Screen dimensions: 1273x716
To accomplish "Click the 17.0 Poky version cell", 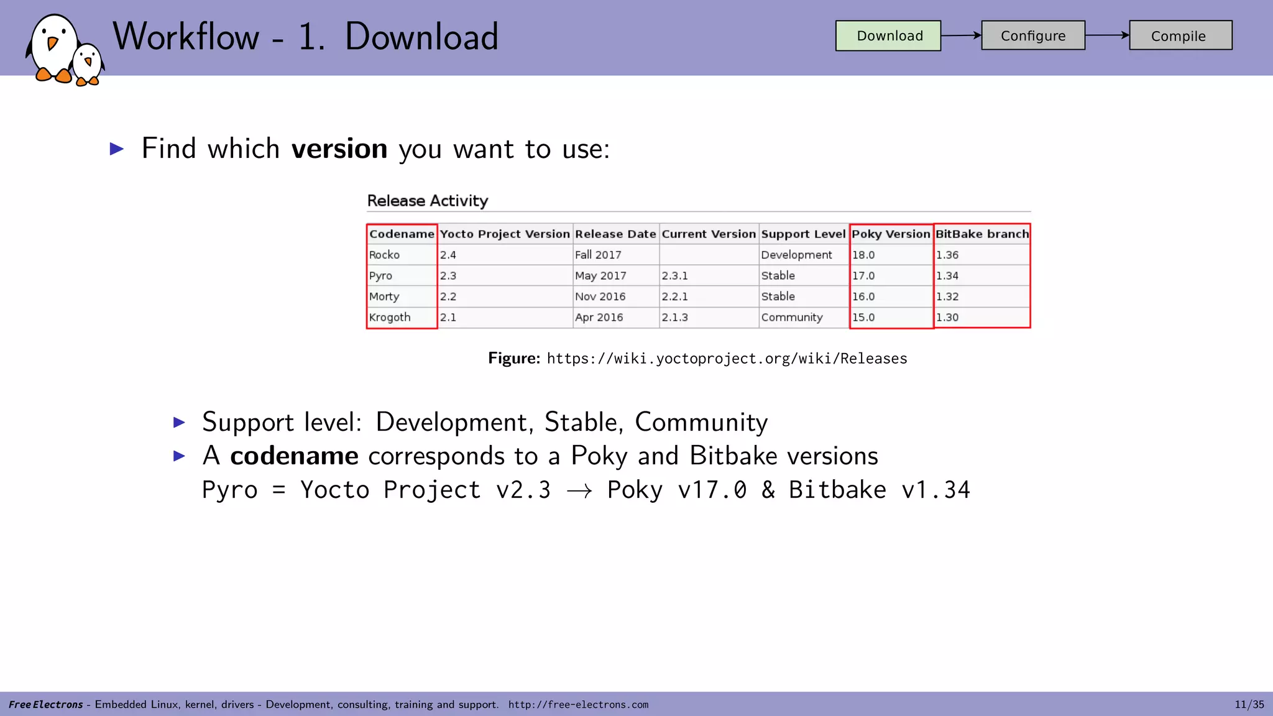I will click(891, 275).
